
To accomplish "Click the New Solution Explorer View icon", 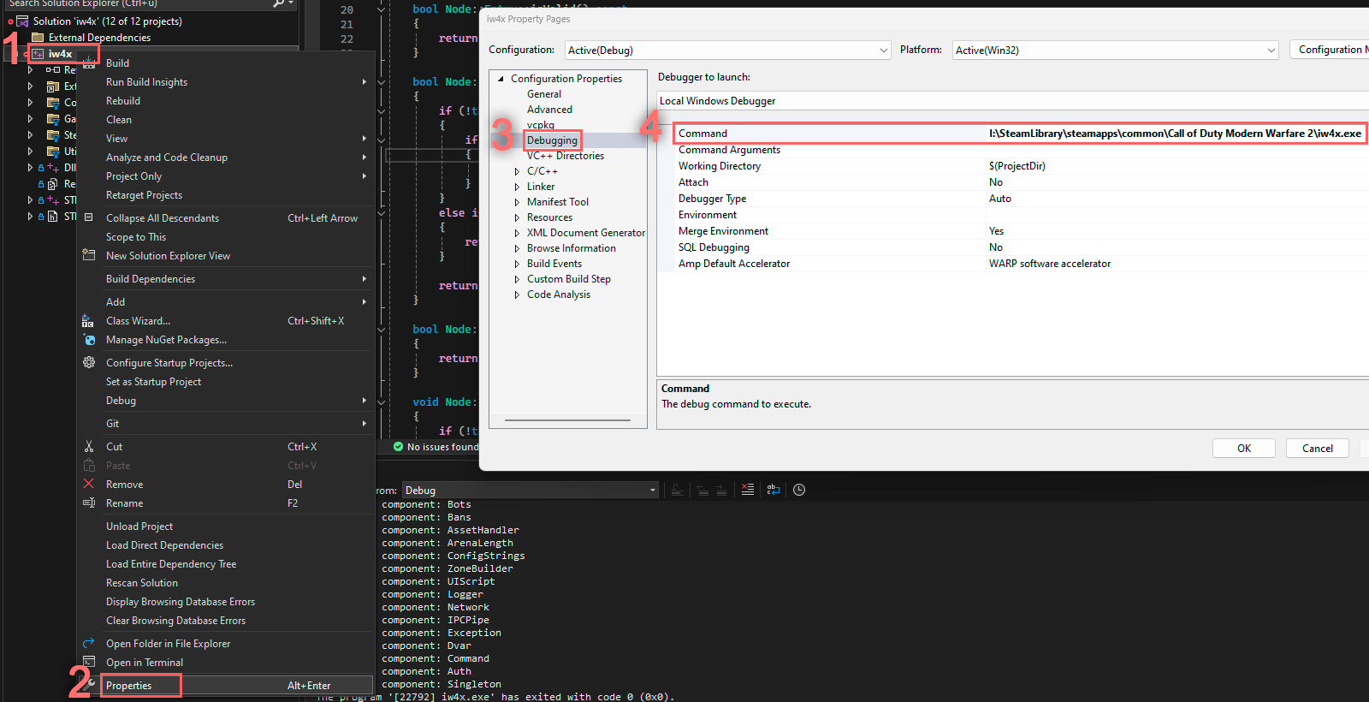I will [x=89, y=255].
